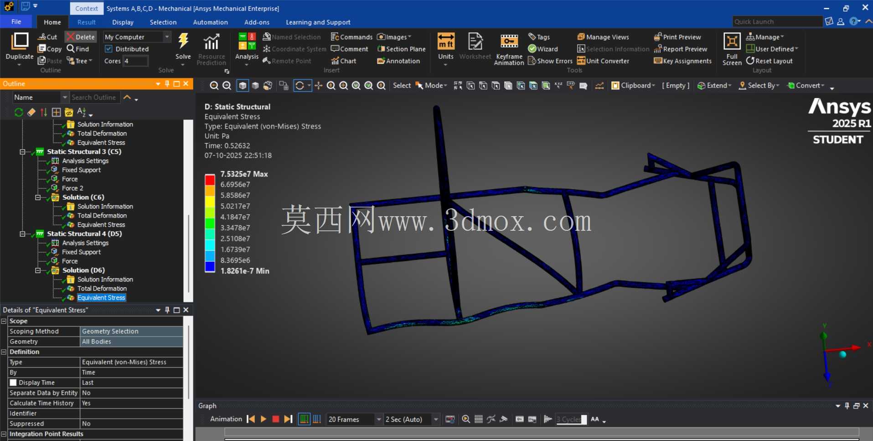The image size is (873, 441).
Task: Open the Wizard tool
Action: click(x=542, y=49)
